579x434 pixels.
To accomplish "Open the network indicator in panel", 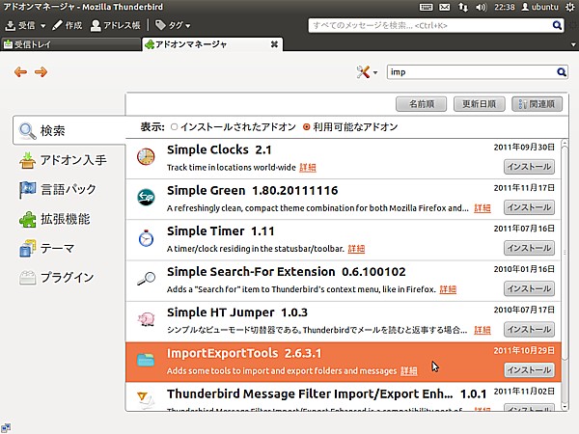I will click(x=462, y=7).
